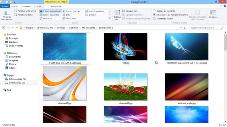Open Quick Access Toolbar customize dropdown

click(x=14, y=2)
